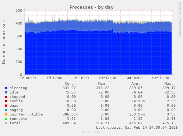183x136 pixels.
Task: Click the uninterruptible legend color swatch
Action: click(x=6, y=114)
